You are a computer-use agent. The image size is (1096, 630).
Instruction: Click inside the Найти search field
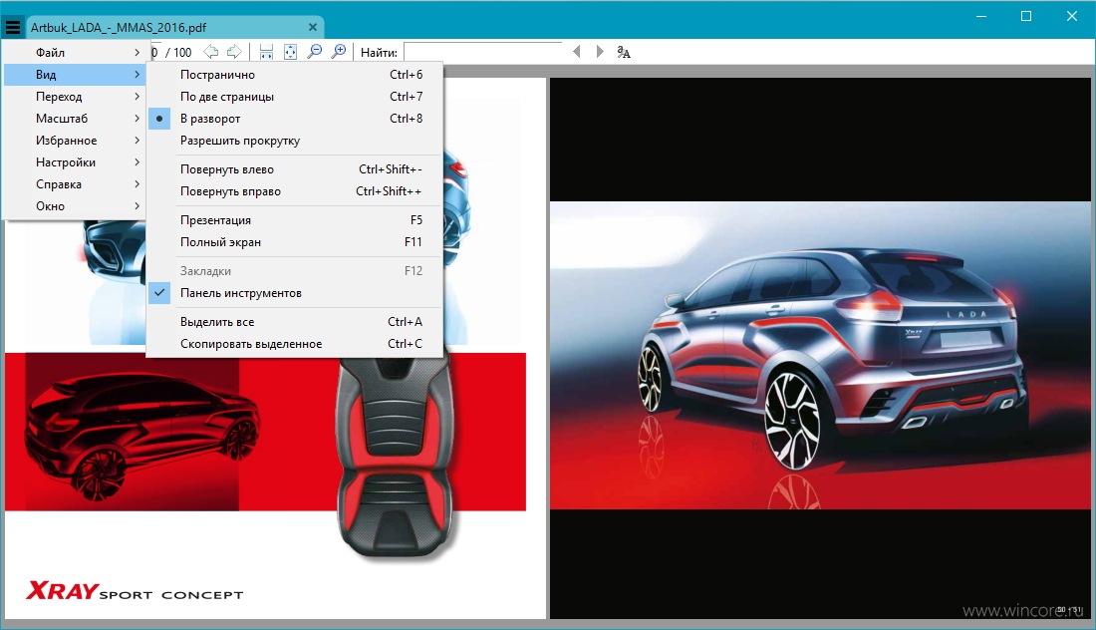483,52
